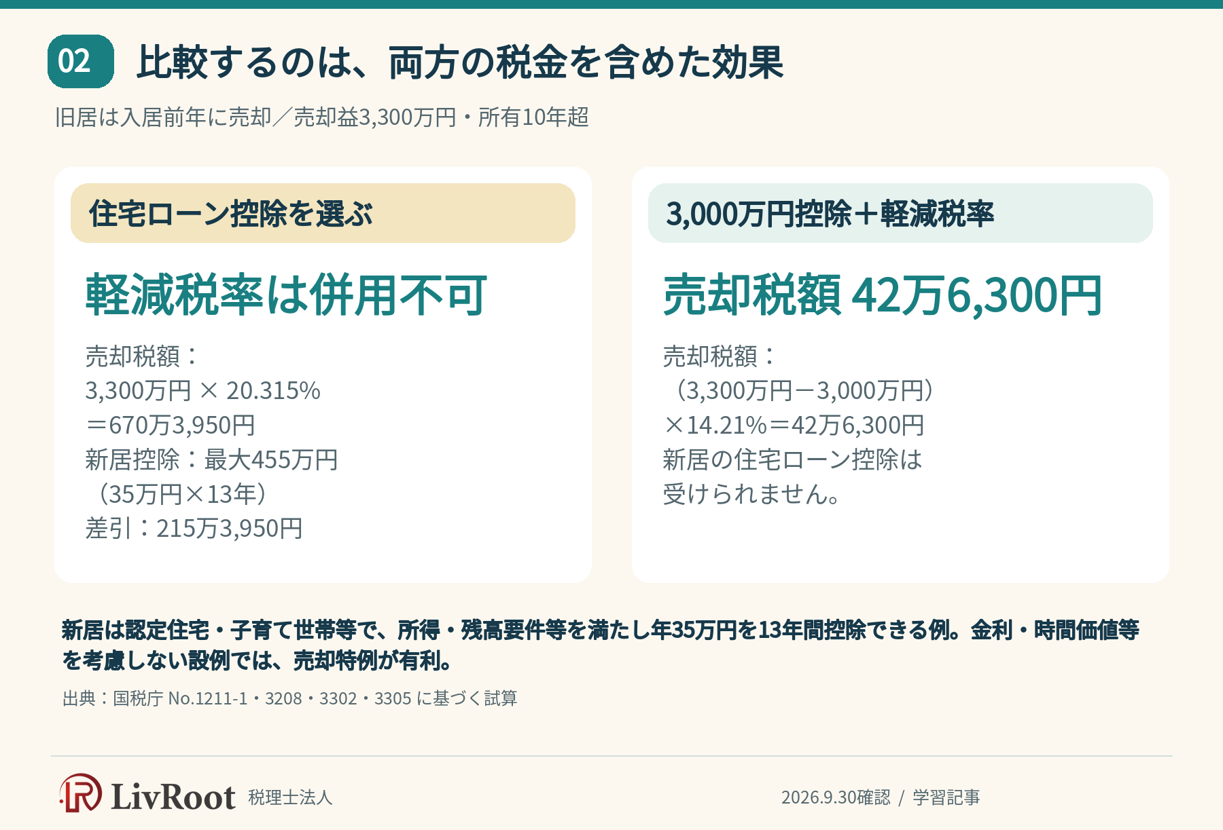Click the text 新居の住宅ローン控除は
1223x830 pixels.
pos(792,460)
